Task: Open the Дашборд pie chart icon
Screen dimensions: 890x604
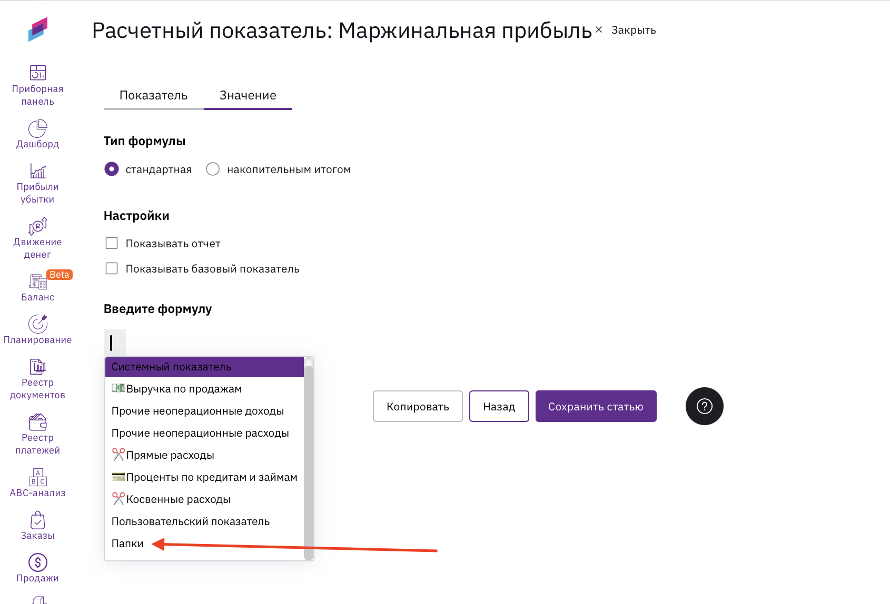Action: (37, 128)
